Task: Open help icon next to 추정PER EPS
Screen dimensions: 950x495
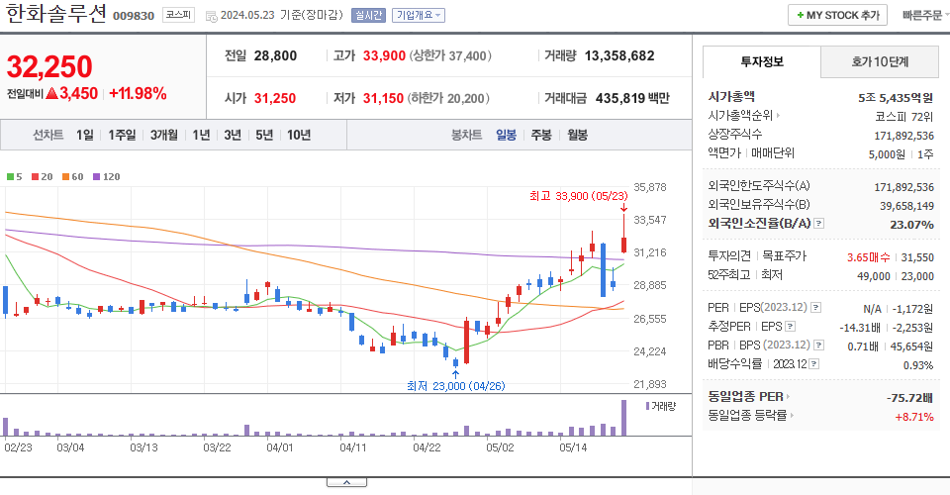Action: pyautogui.click(x=790, y=327)
